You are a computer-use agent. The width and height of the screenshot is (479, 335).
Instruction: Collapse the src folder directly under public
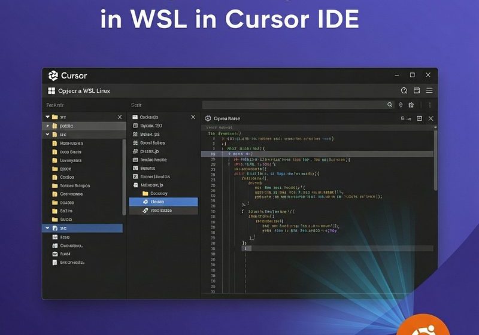(x=47, y=134)
